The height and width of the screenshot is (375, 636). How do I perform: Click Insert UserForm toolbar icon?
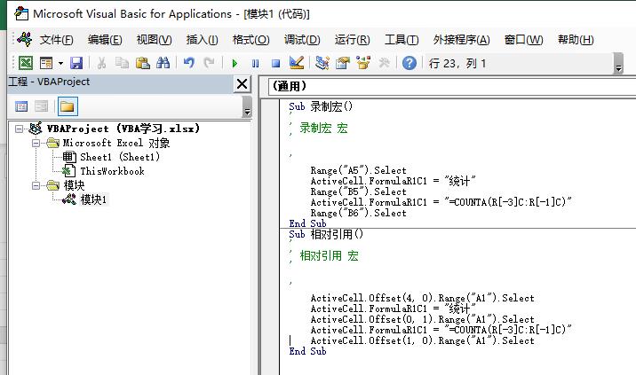[x=46, y=63]
